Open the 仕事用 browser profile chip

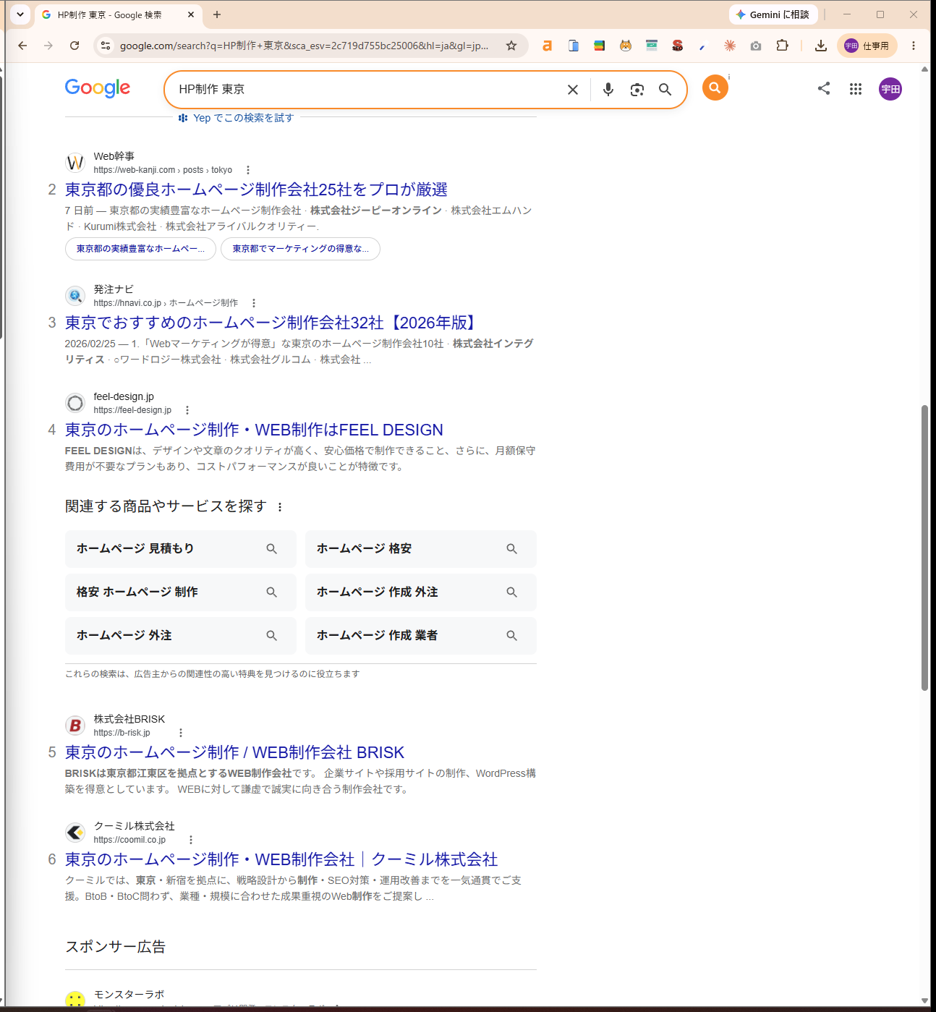[867, 46]
